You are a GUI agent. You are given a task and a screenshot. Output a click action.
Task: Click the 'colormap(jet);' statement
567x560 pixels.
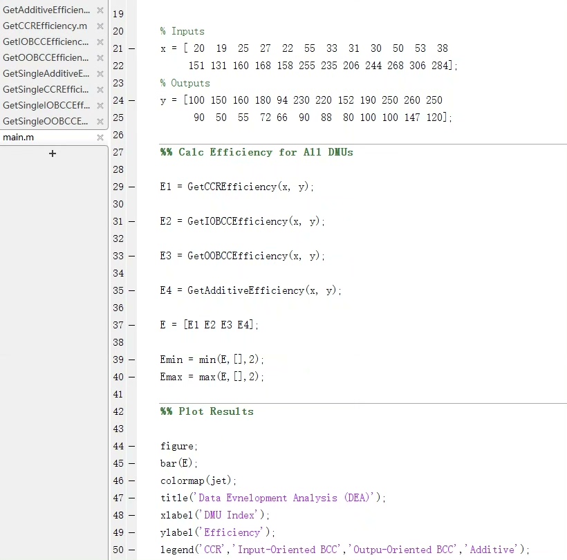(198, 480)
